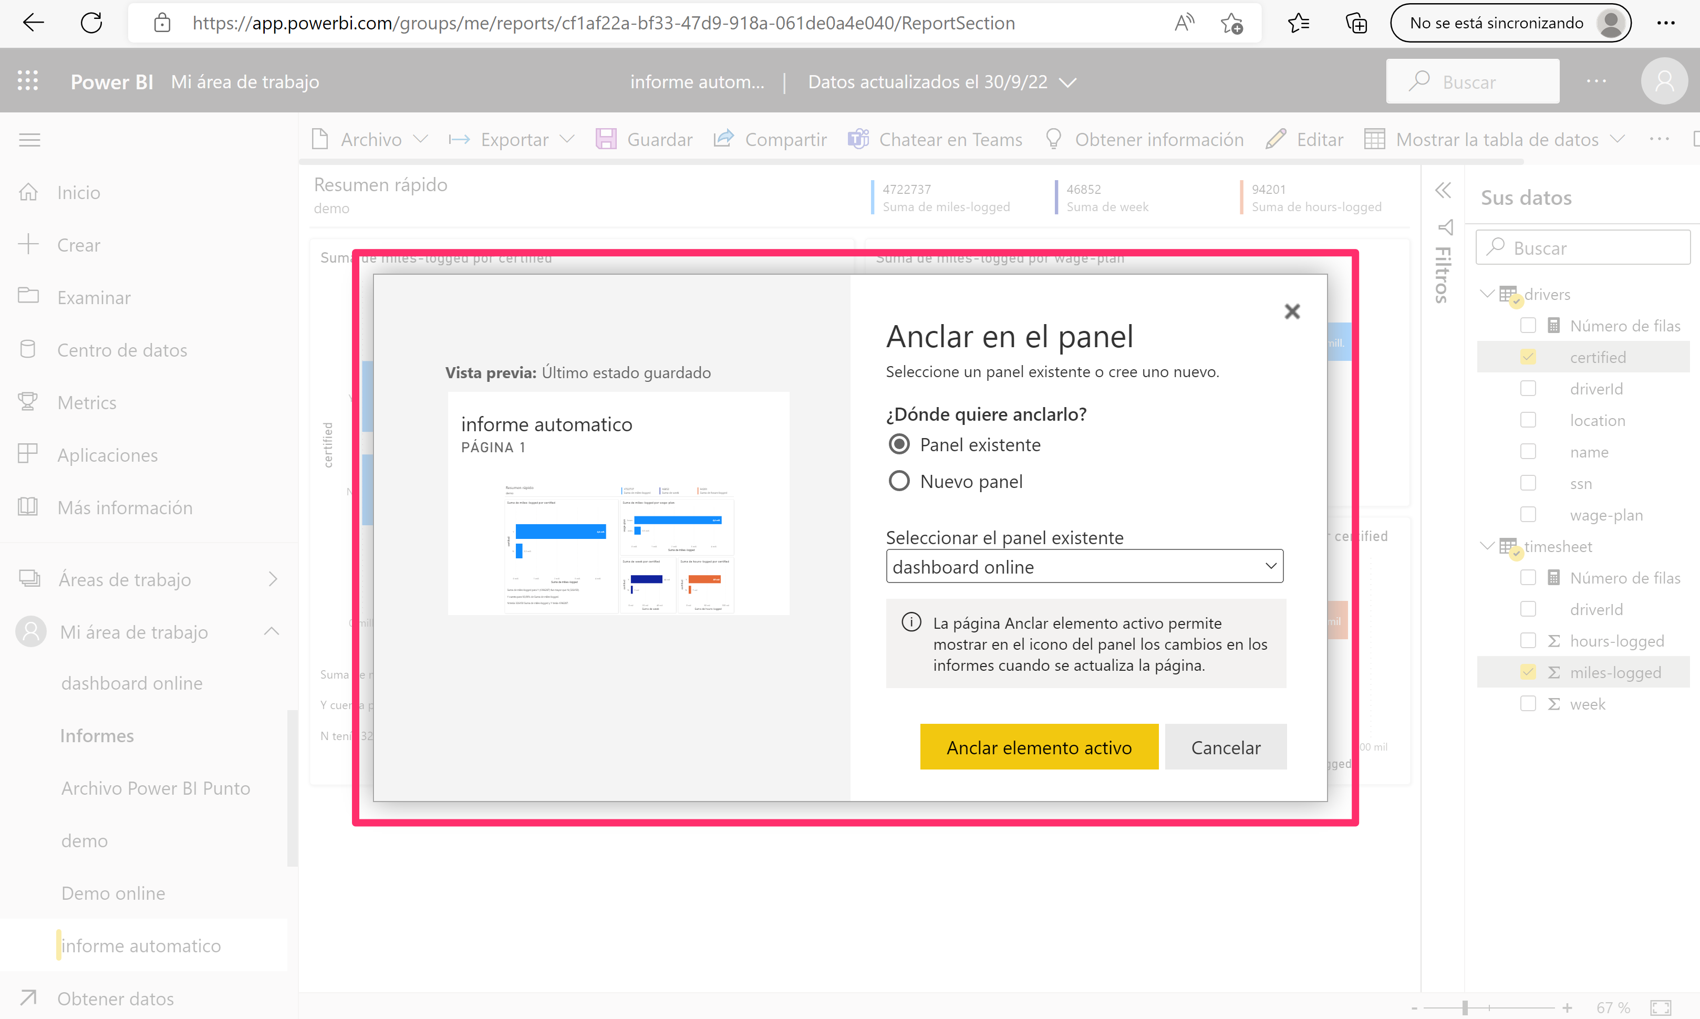The height and width of the screenshot is (1019, 1700).
Task: Click the read aloud icon in address bar
Action: click(x=1184, y=23)
